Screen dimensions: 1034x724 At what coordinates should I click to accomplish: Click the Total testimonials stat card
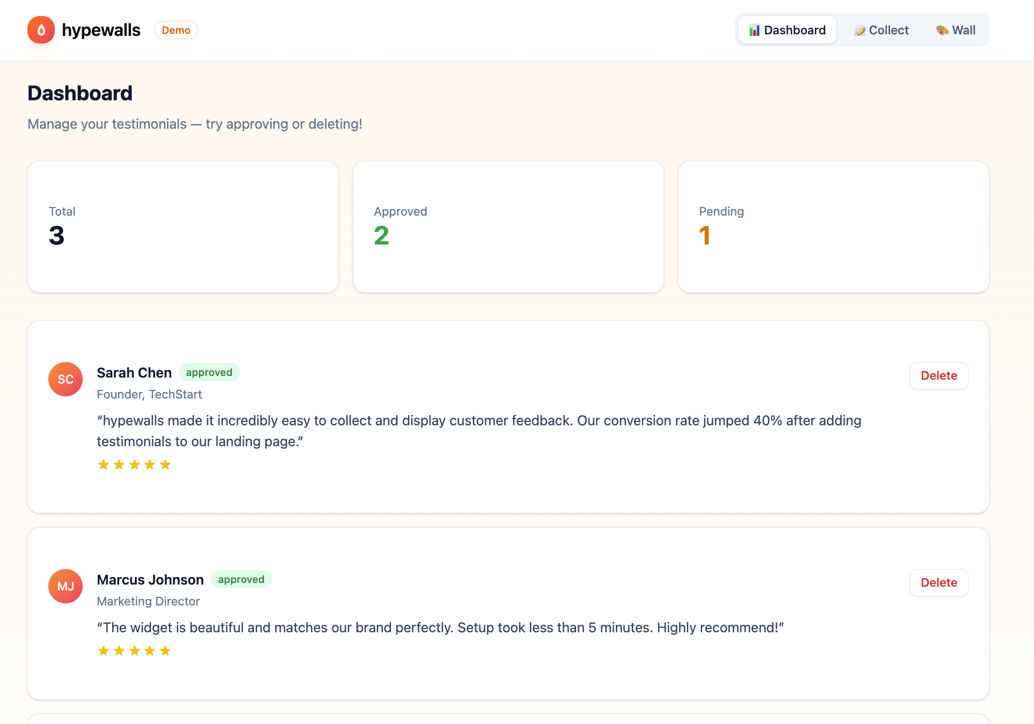pyautogui.click(x=183, y=227)
